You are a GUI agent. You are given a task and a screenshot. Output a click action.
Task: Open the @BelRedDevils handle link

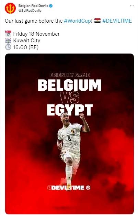(x=30, y=11)
